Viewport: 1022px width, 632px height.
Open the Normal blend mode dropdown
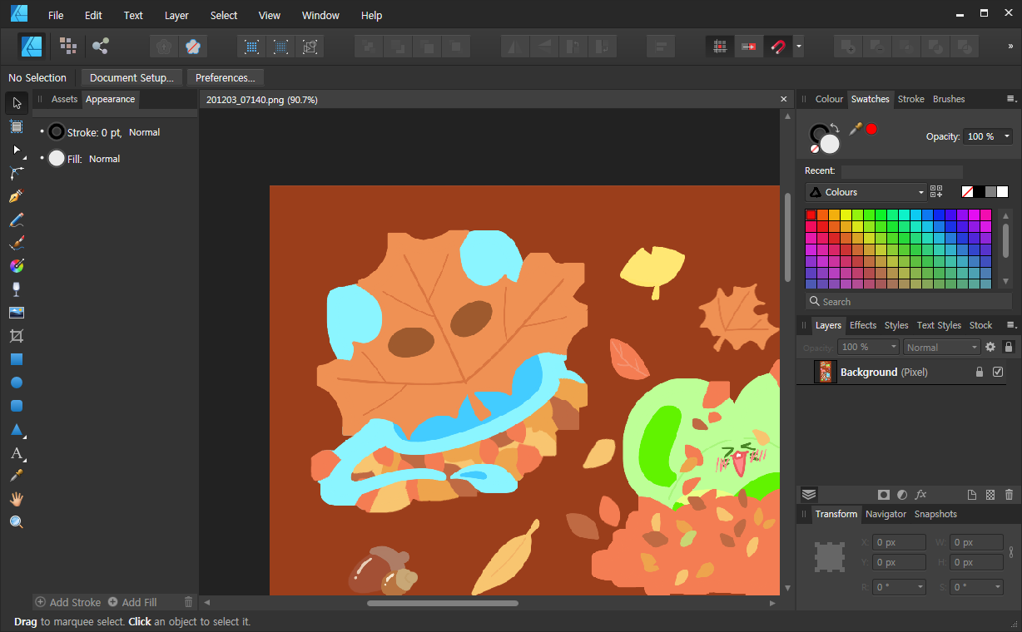tap(941, 347)
